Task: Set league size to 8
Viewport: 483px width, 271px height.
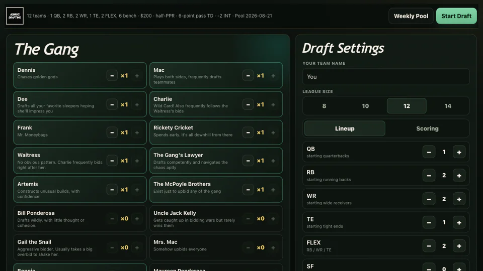Action: tap(324, 106)
